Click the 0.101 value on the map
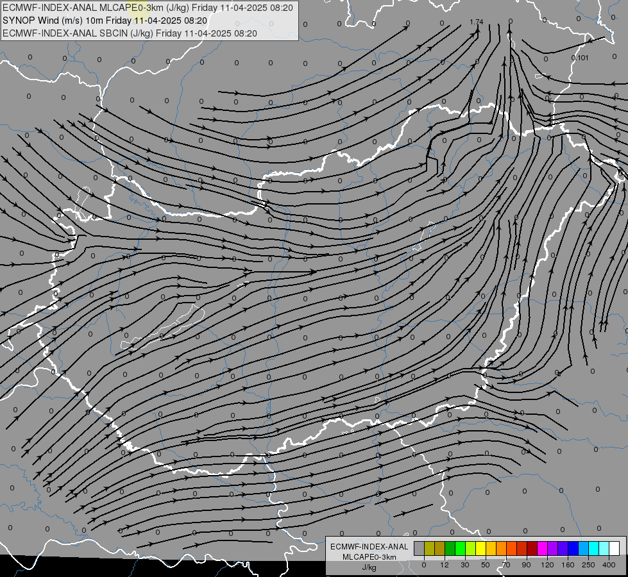This screenshot has height=577, width=628. 580,58
